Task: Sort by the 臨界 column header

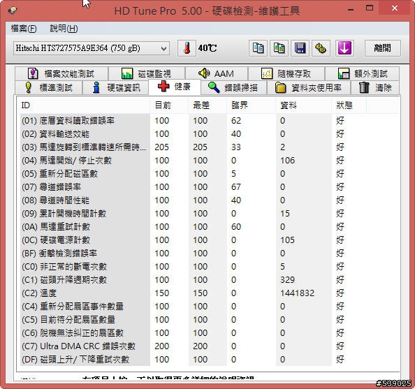Action: [x=252, y=105]
